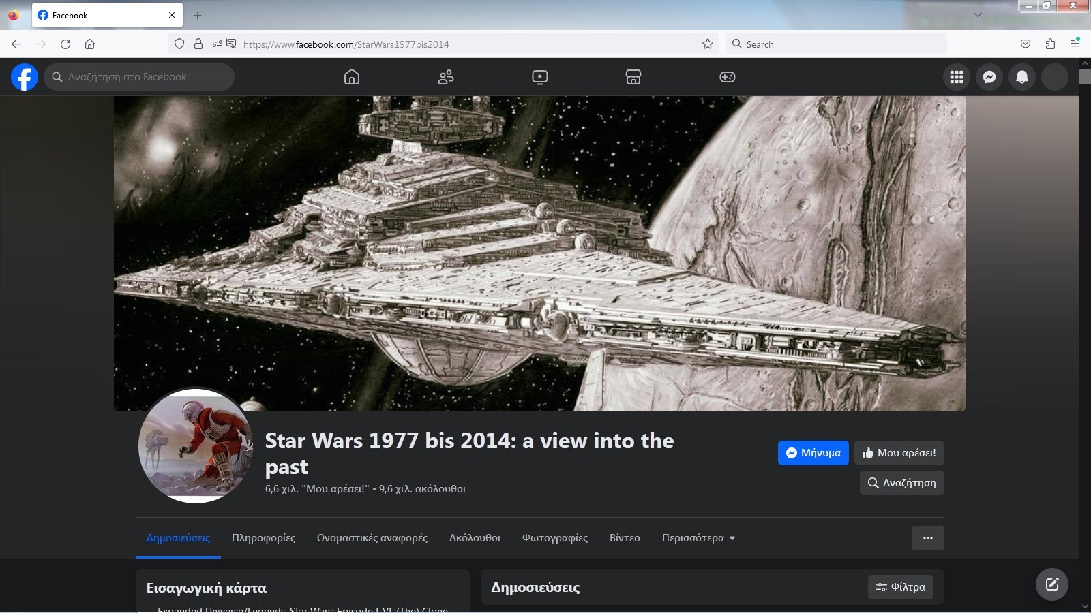Open the page profile picture thumbnail
The image size is (1091, 613).
click(x=196, y=446)
